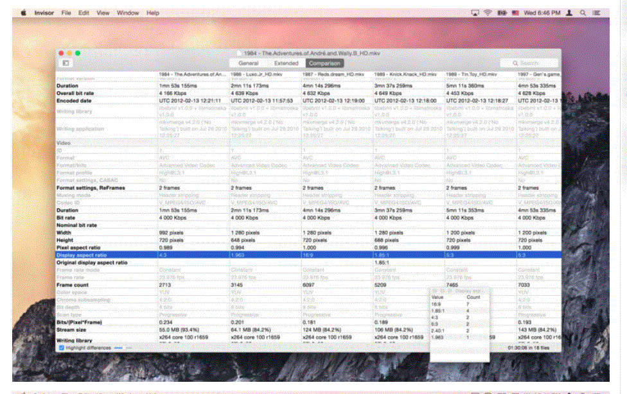Image resolution: width=627 pixels, height=394 pixels.
Task: Open Spotlight search in menu bar
Action: point(583,13)
